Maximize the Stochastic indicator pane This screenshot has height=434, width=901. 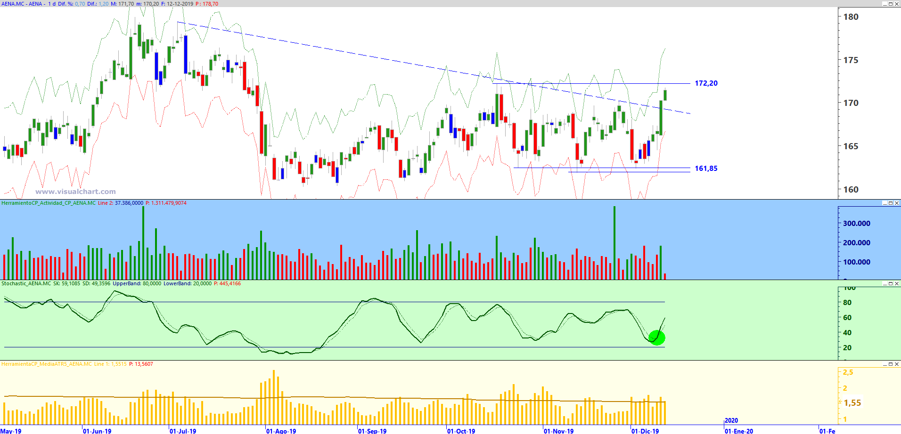coord(891,283)
